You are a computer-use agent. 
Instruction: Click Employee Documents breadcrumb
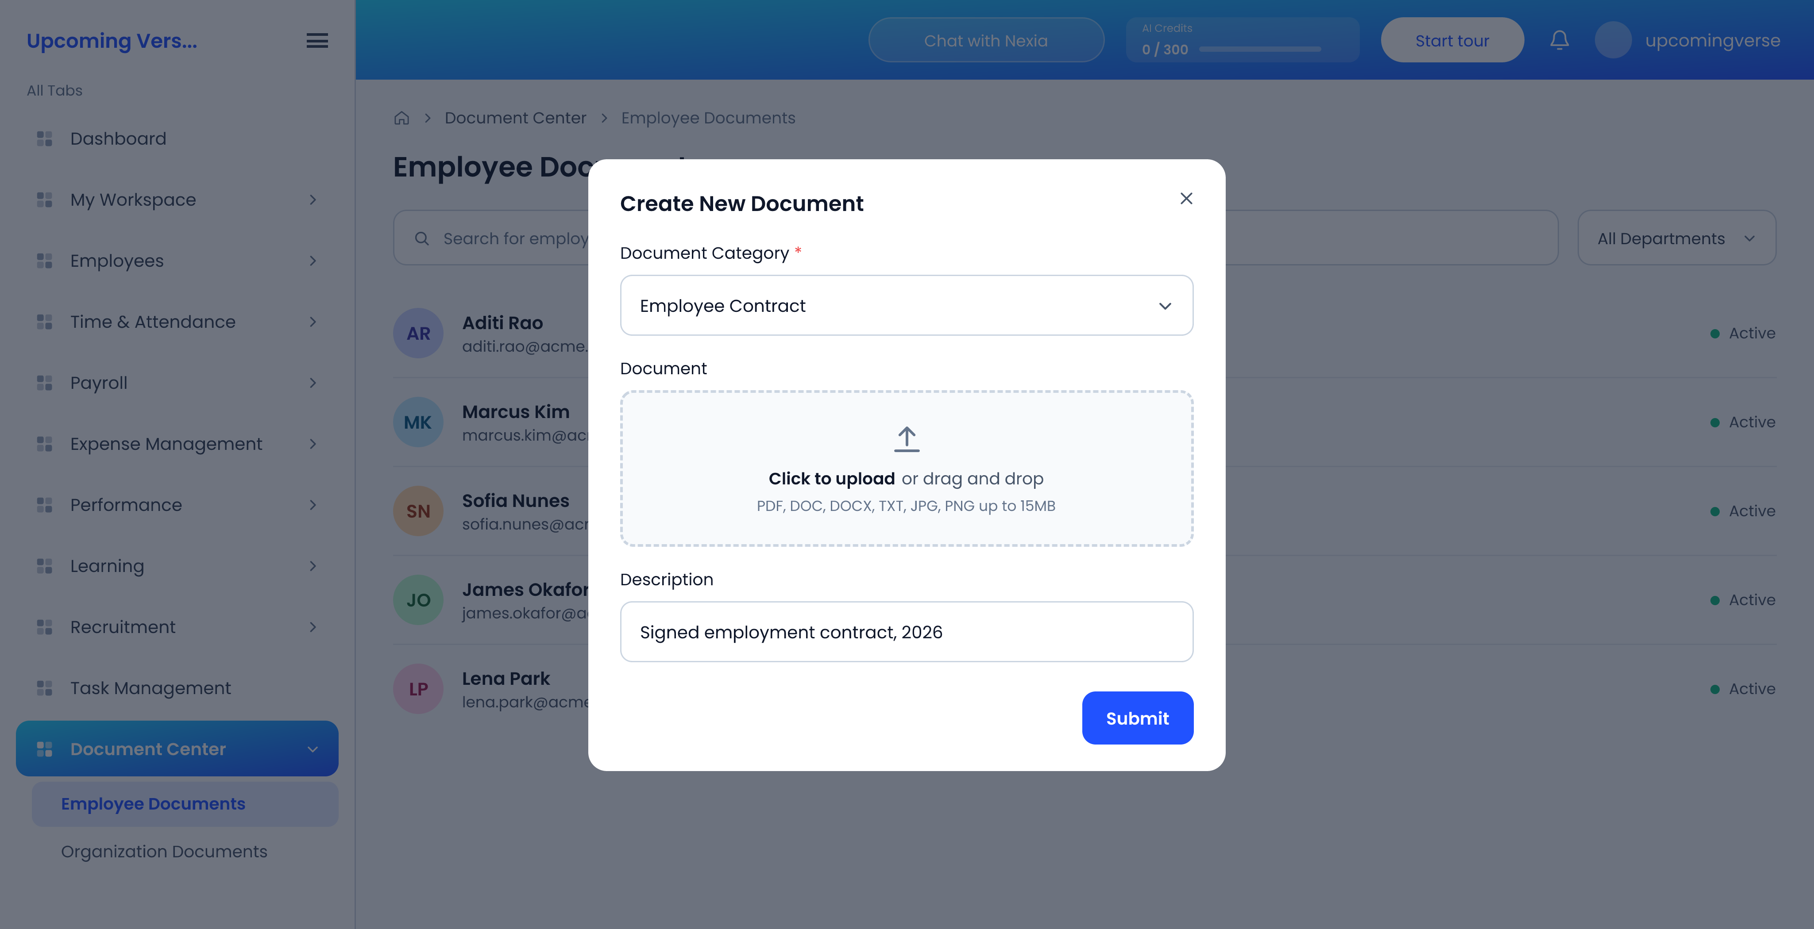708,118
